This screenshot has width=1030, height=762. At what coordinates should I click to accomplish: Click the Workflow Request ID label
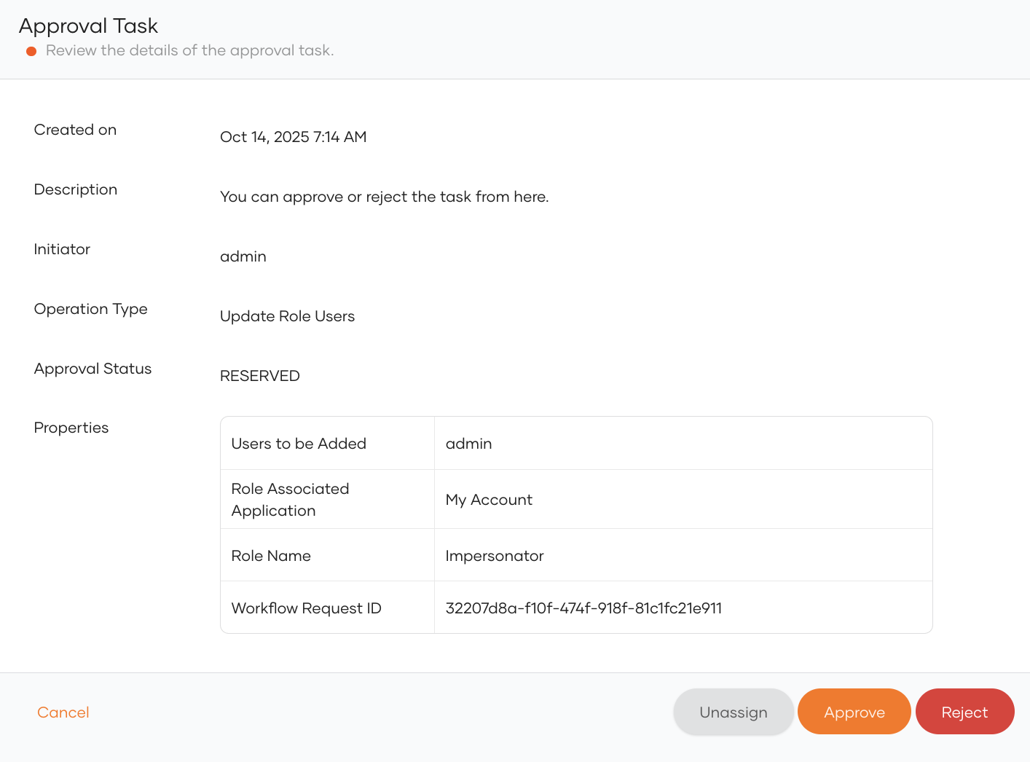click(306, 608)
